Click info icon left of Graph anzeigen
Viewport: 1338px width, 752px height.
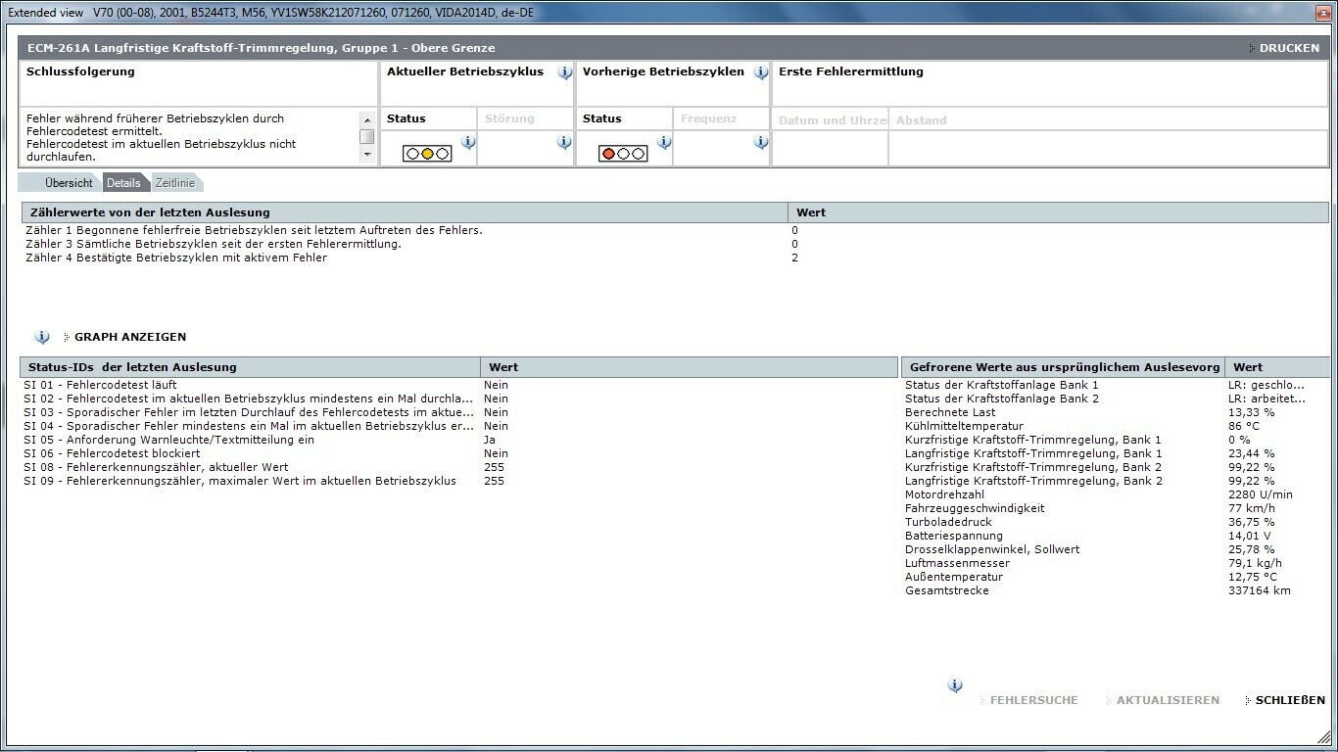tap(42, 337)
